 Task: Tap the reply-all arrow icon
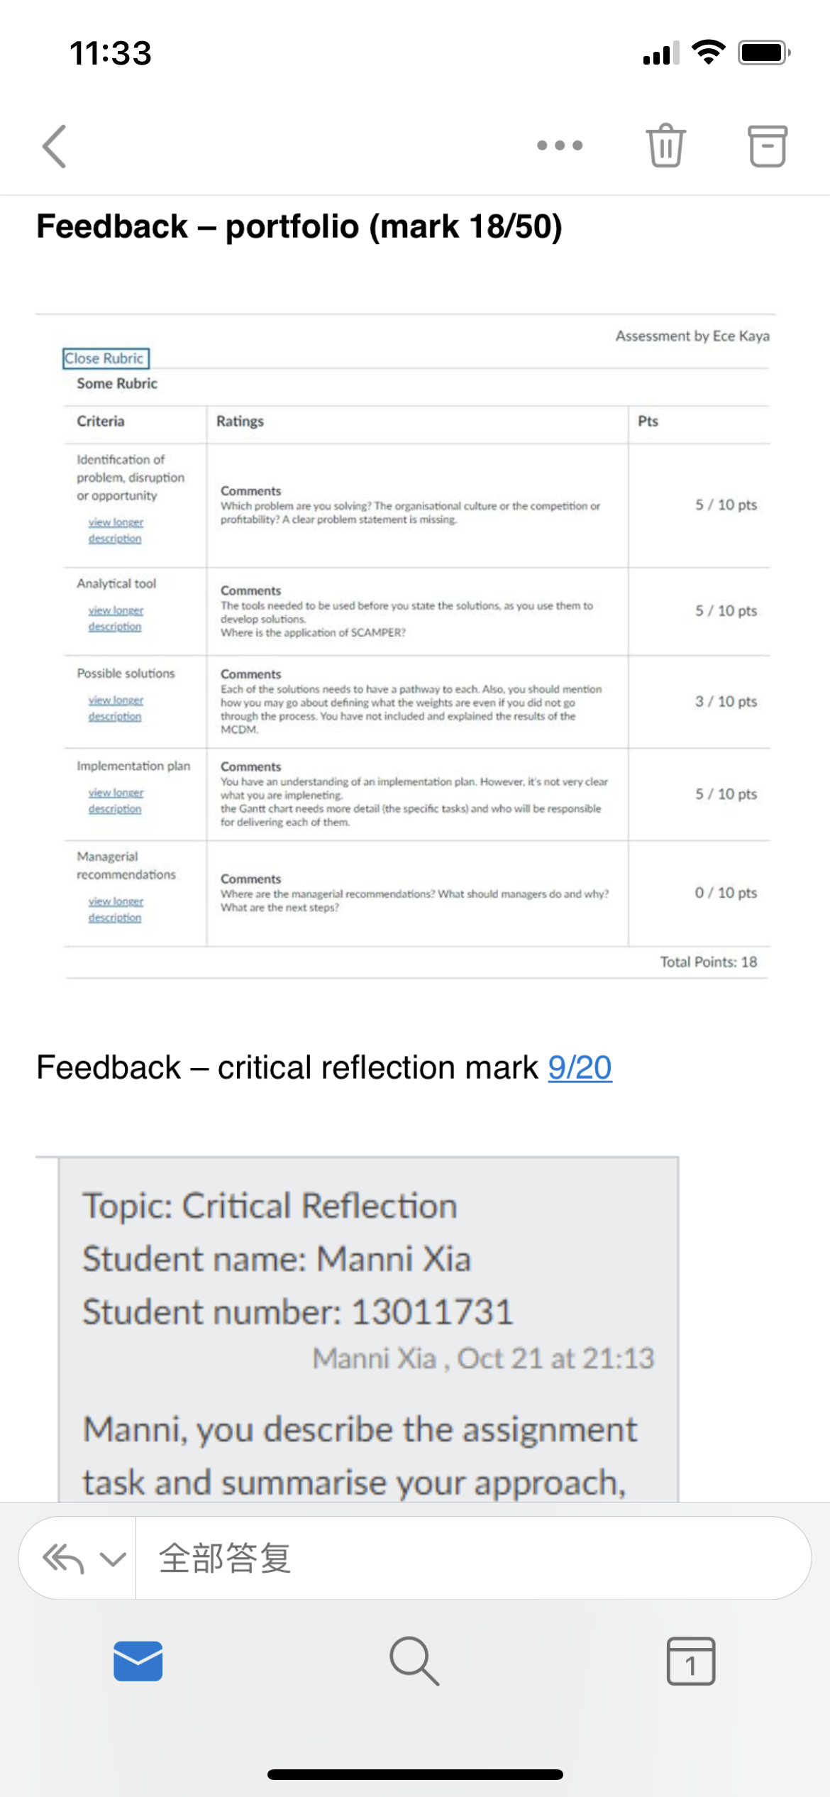click(x=64, y=1559)
